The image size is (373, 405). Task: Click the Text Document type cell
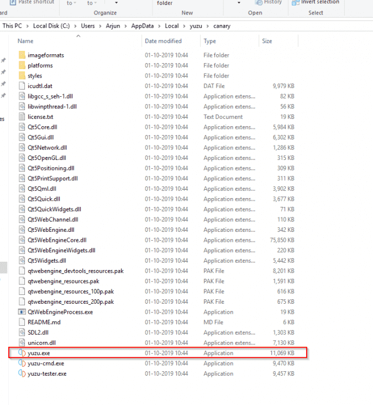pos(223,117)
